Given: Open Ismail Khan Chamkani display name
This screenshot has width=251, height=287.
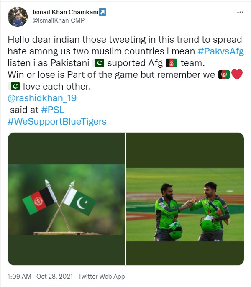Looking at the screenshot, I should pyautogui.click(x=66, y=12).
